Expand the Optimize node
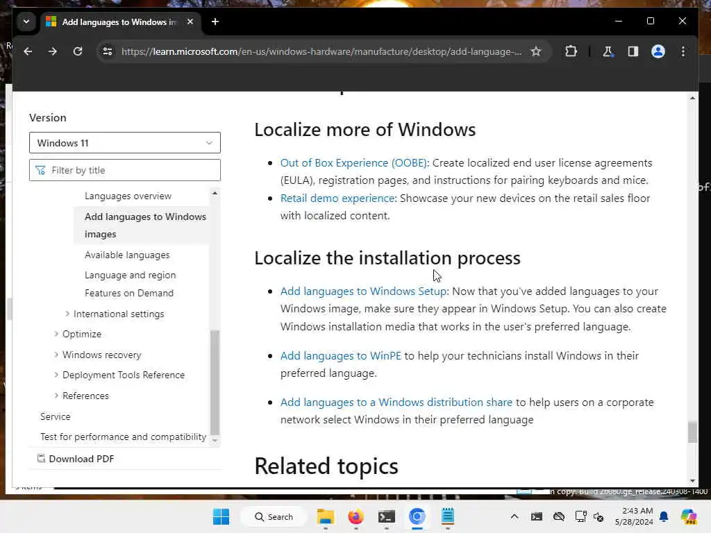The height and width of the screenshot is (533, 711). click(56, 334)
